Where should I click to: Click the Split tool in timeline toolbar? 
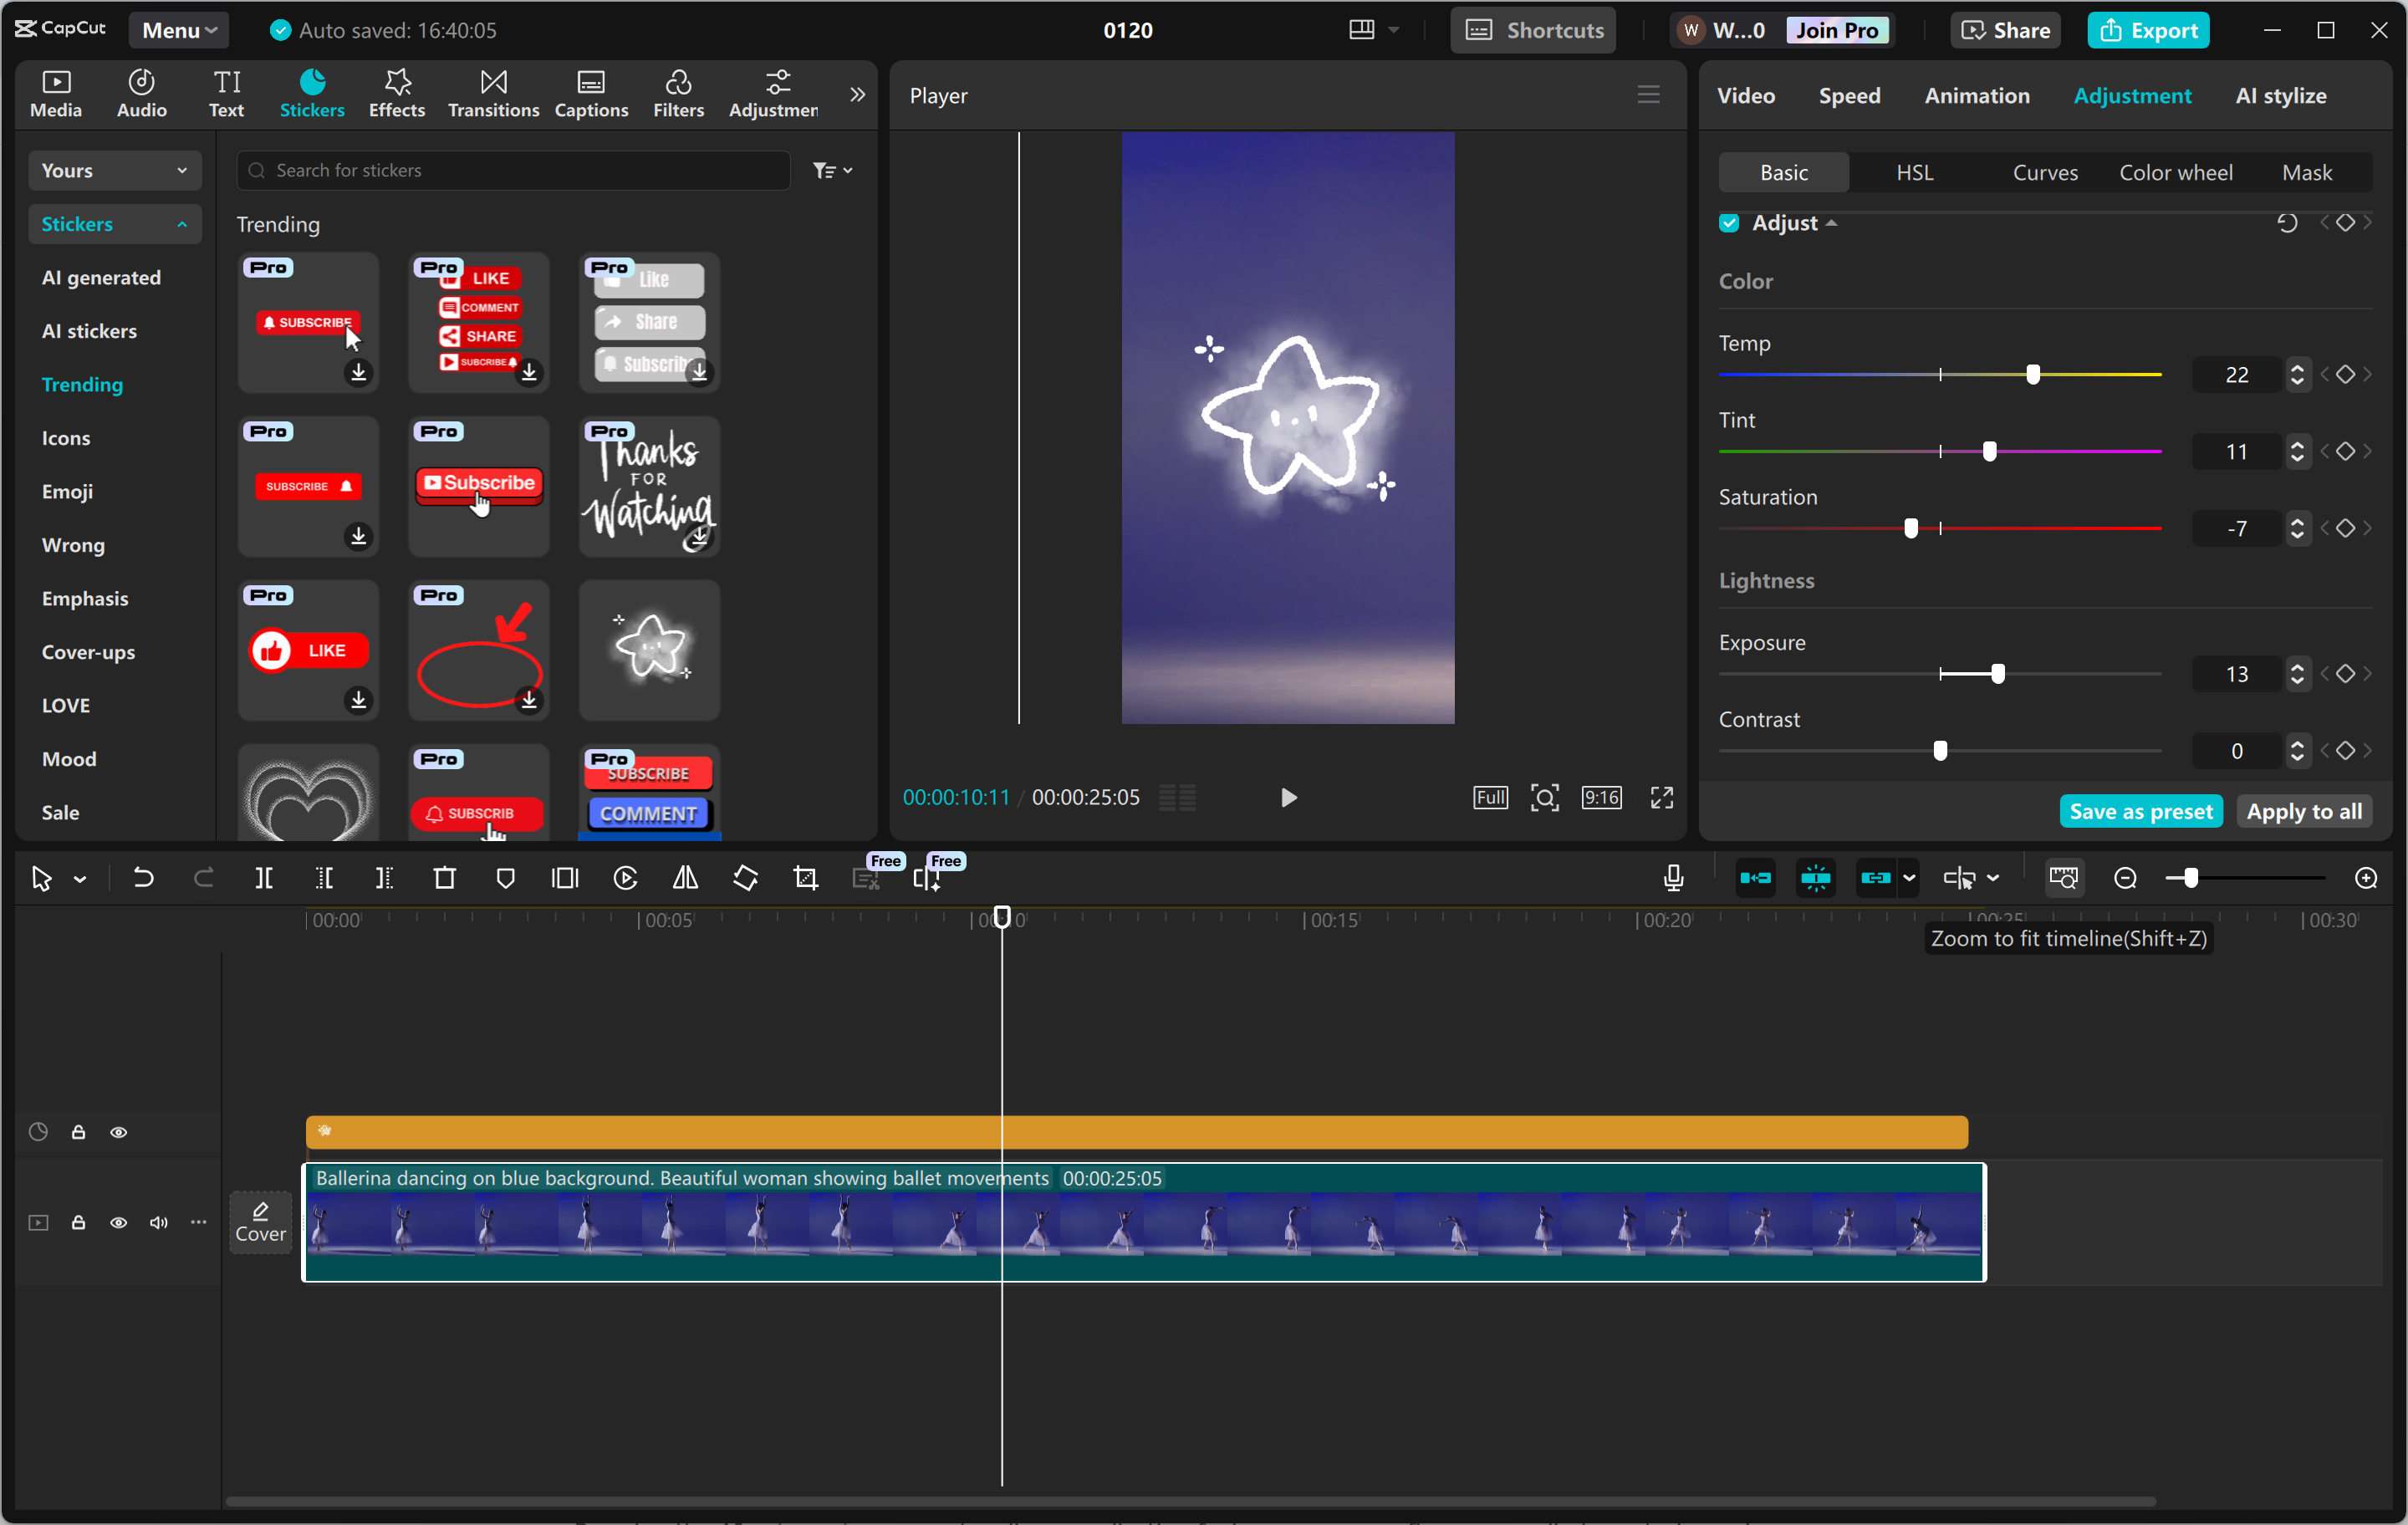pos(264,878)
